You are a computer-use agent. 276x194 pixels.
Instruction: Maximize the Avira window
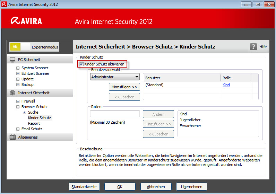click(x=258, y=5)
